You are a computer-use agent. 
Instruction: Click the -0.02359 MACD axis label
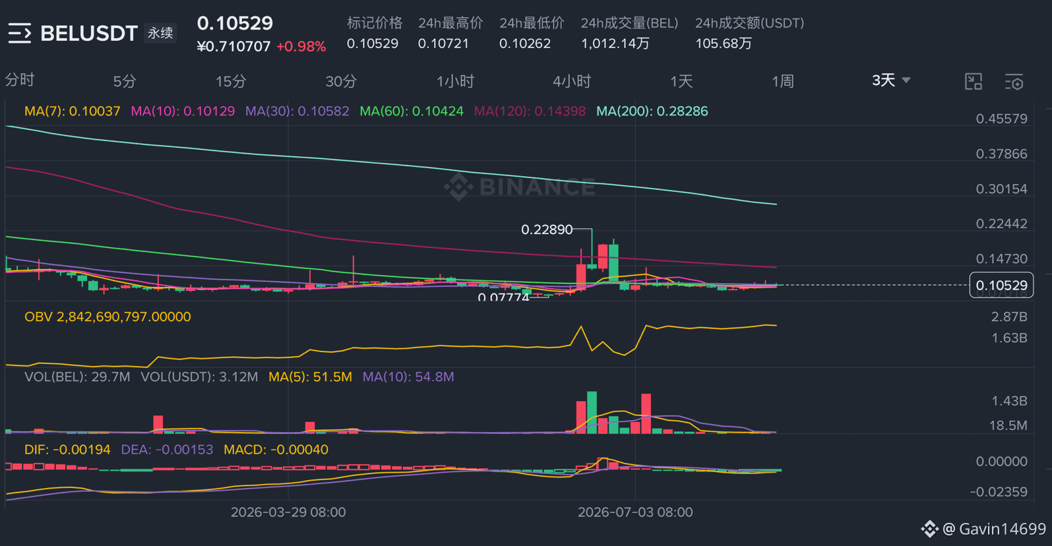tap(999, 492)
